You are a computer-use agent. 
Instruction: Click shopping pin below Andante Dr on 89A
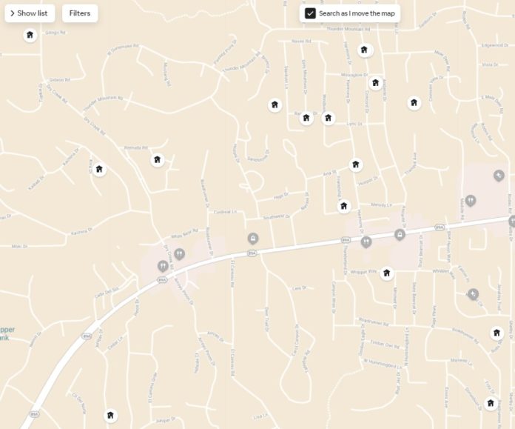click(x=400, y=235)
